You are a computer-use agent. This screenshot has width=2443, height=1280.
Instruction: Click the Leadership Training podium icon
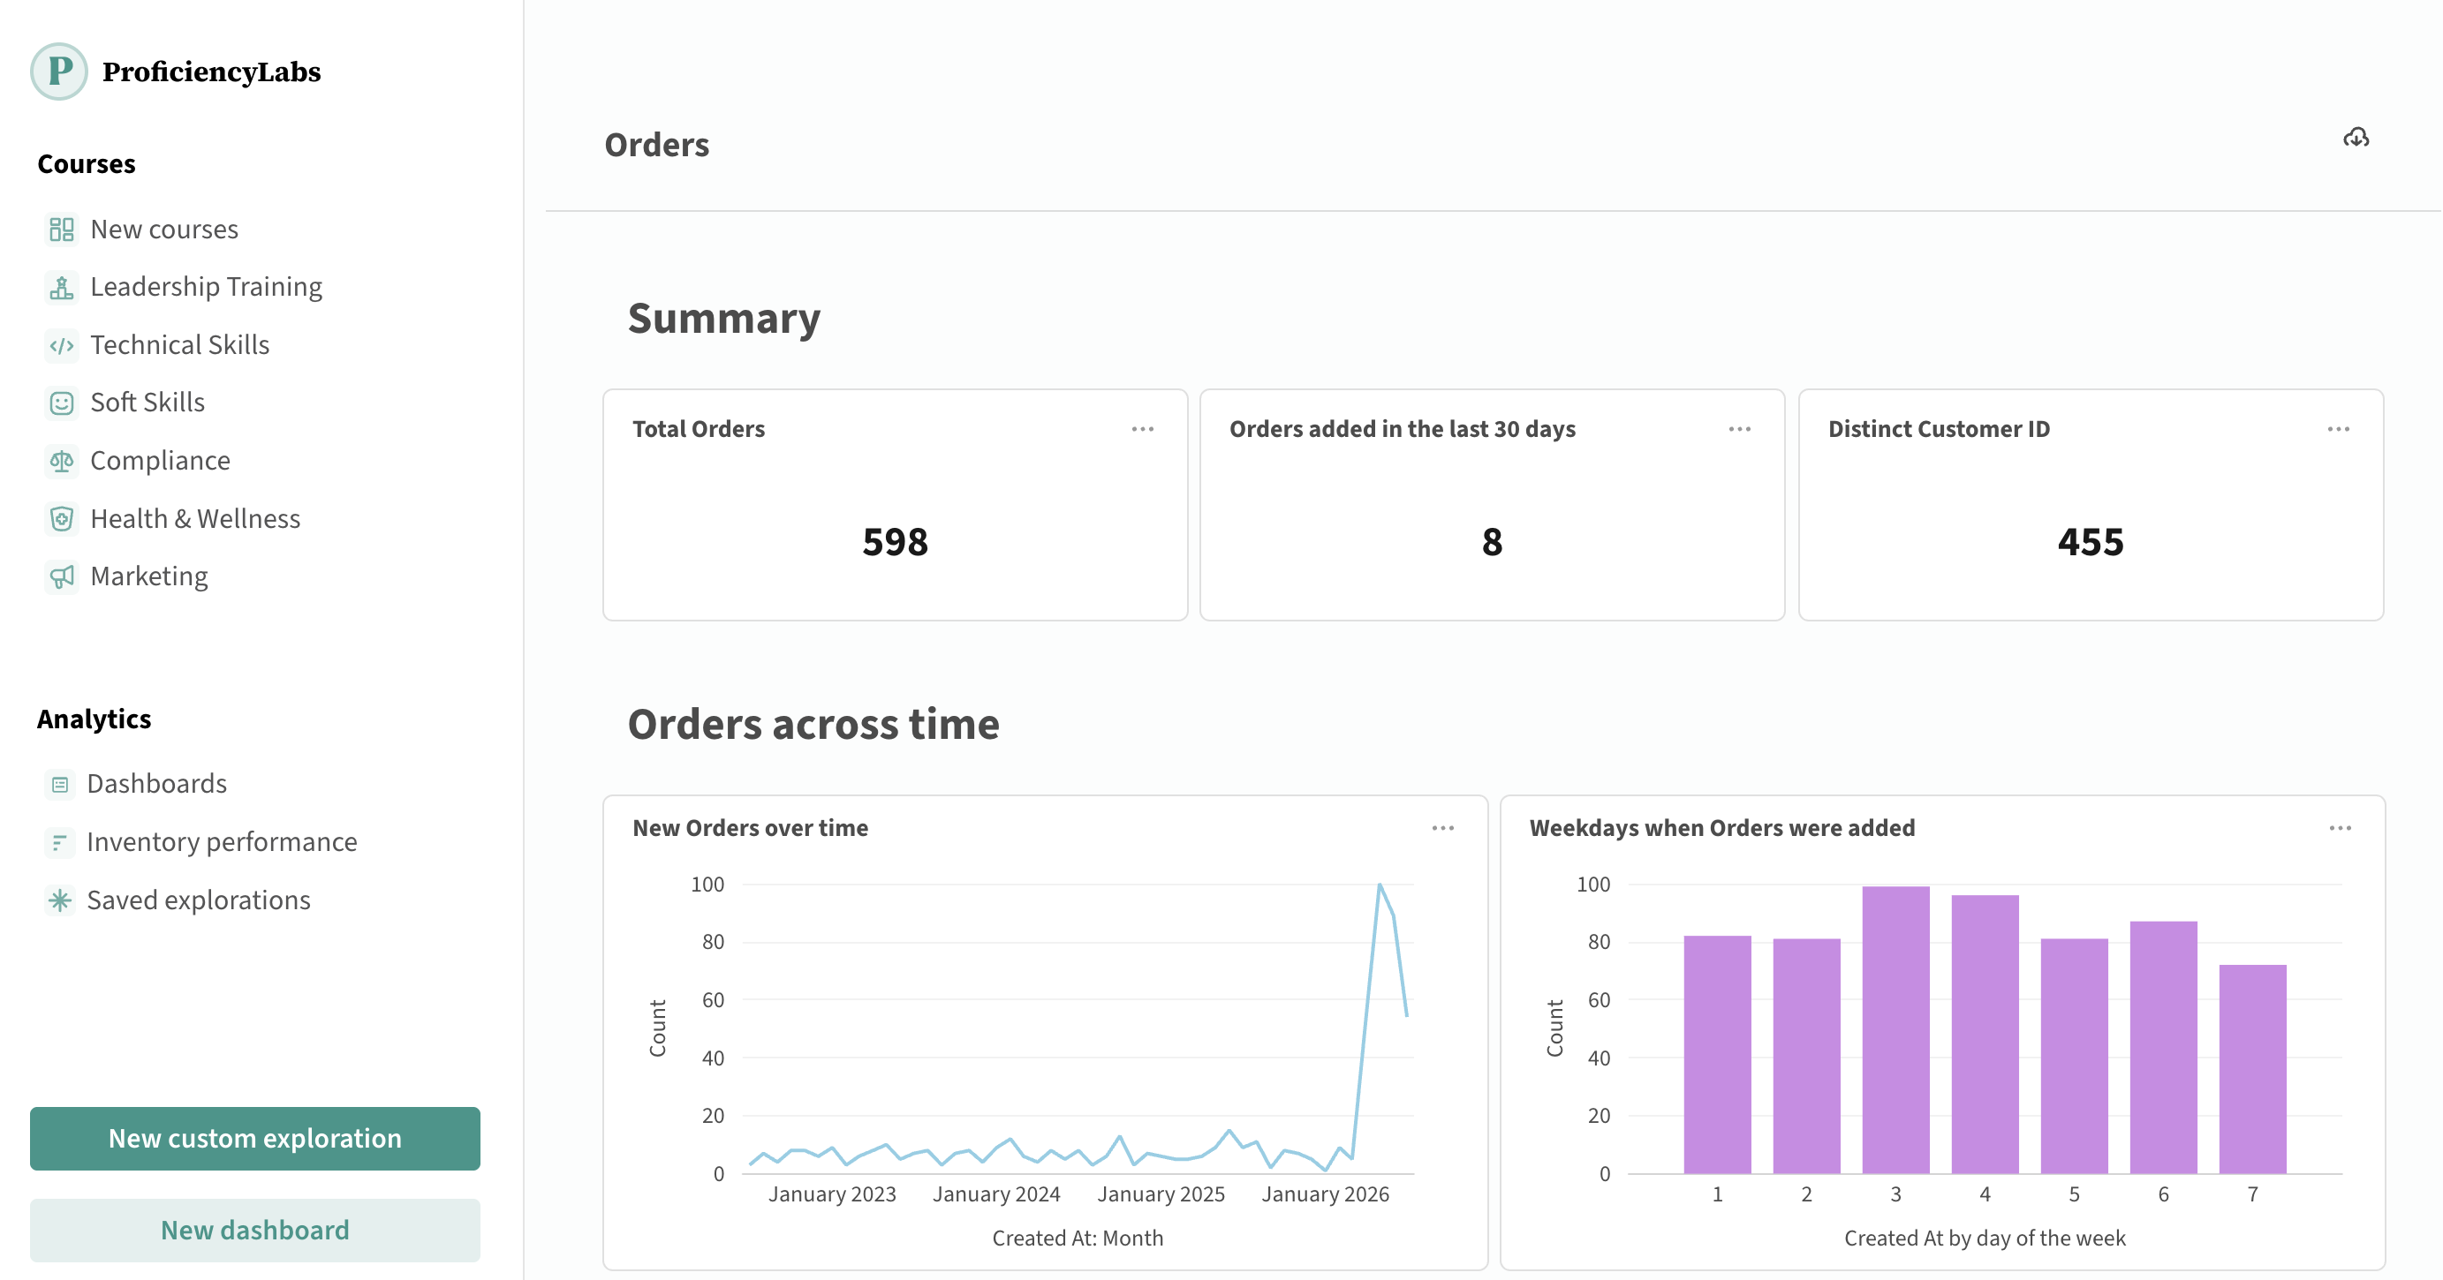coord(62,287)
